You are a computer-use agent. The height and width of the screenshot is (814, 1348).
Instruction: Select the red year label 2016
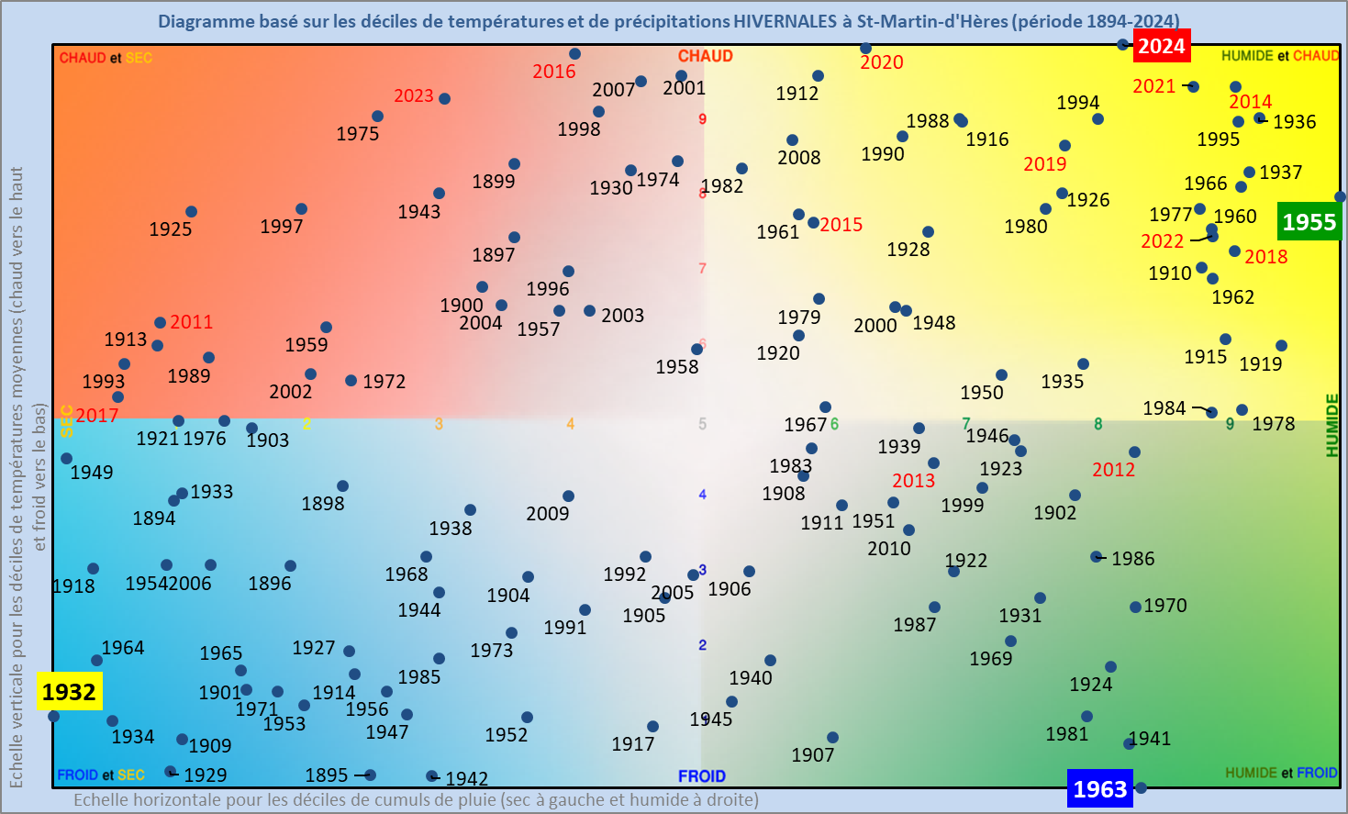[554, 72]
